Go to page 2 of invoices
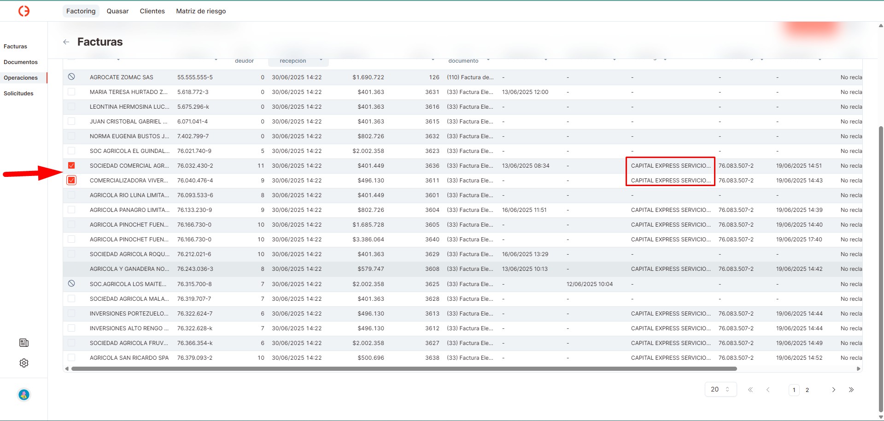The image size is (884, 421). (807, 390)
